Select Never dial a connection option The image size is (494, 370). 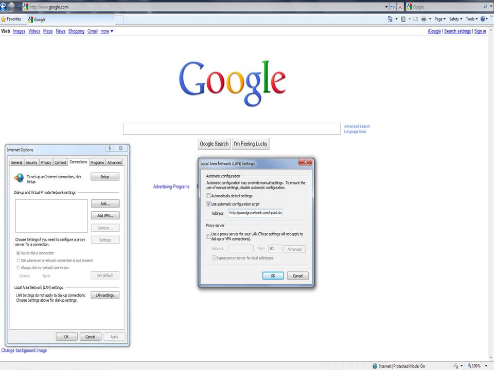pyautogui.click(x=19, y=253)
